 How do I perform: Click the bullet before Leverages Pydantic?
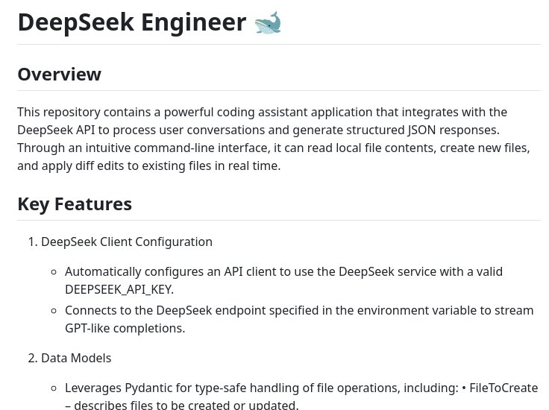tap(54, 388)
